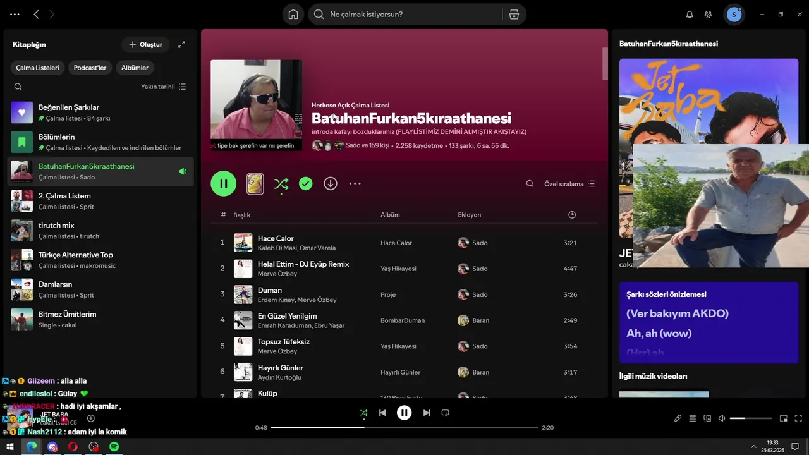This screenshot has height=455, width=809.
Task: Enter full screen player mode
Action: (x=798, y=418)
